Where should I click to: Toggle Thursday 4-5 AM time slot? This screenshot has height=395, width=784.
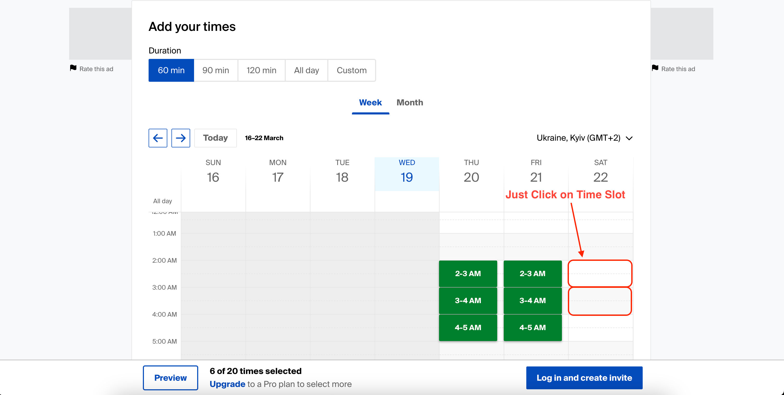(468, 328)
